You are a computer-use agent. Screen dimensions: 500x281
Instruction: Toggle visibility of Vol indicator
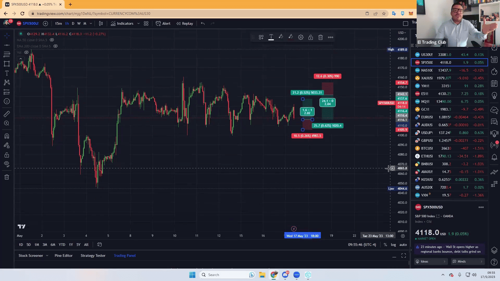pos(26,52)
